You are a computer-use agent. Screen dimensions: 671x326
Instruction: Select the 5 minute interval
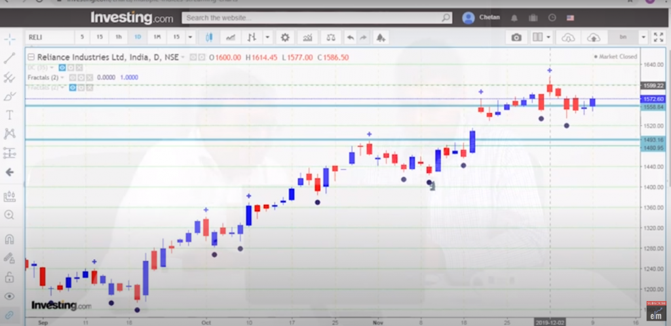82,37
